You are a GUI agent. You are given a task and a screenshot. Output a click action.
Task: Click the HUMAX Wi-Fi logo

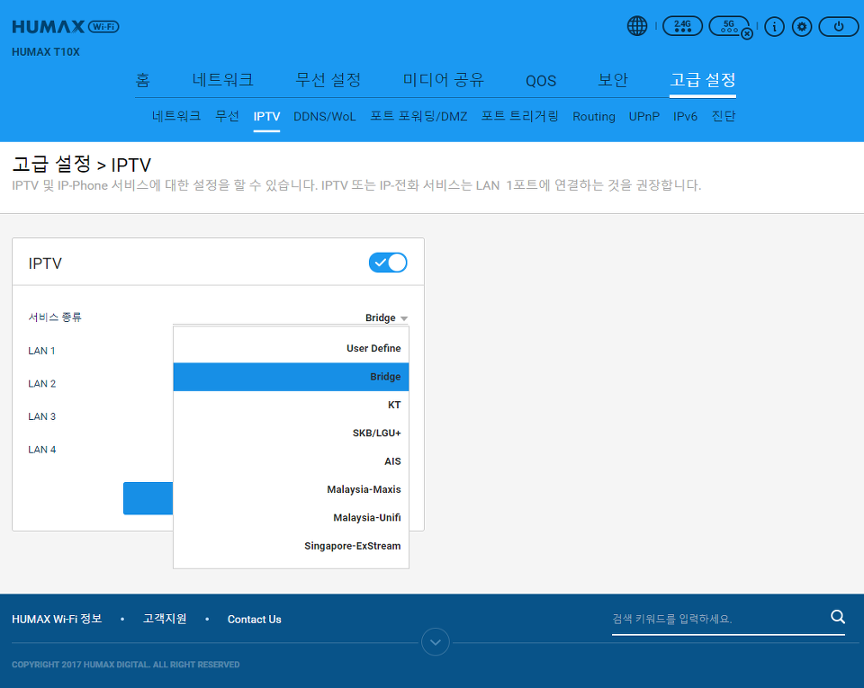(x=66, y=26)
